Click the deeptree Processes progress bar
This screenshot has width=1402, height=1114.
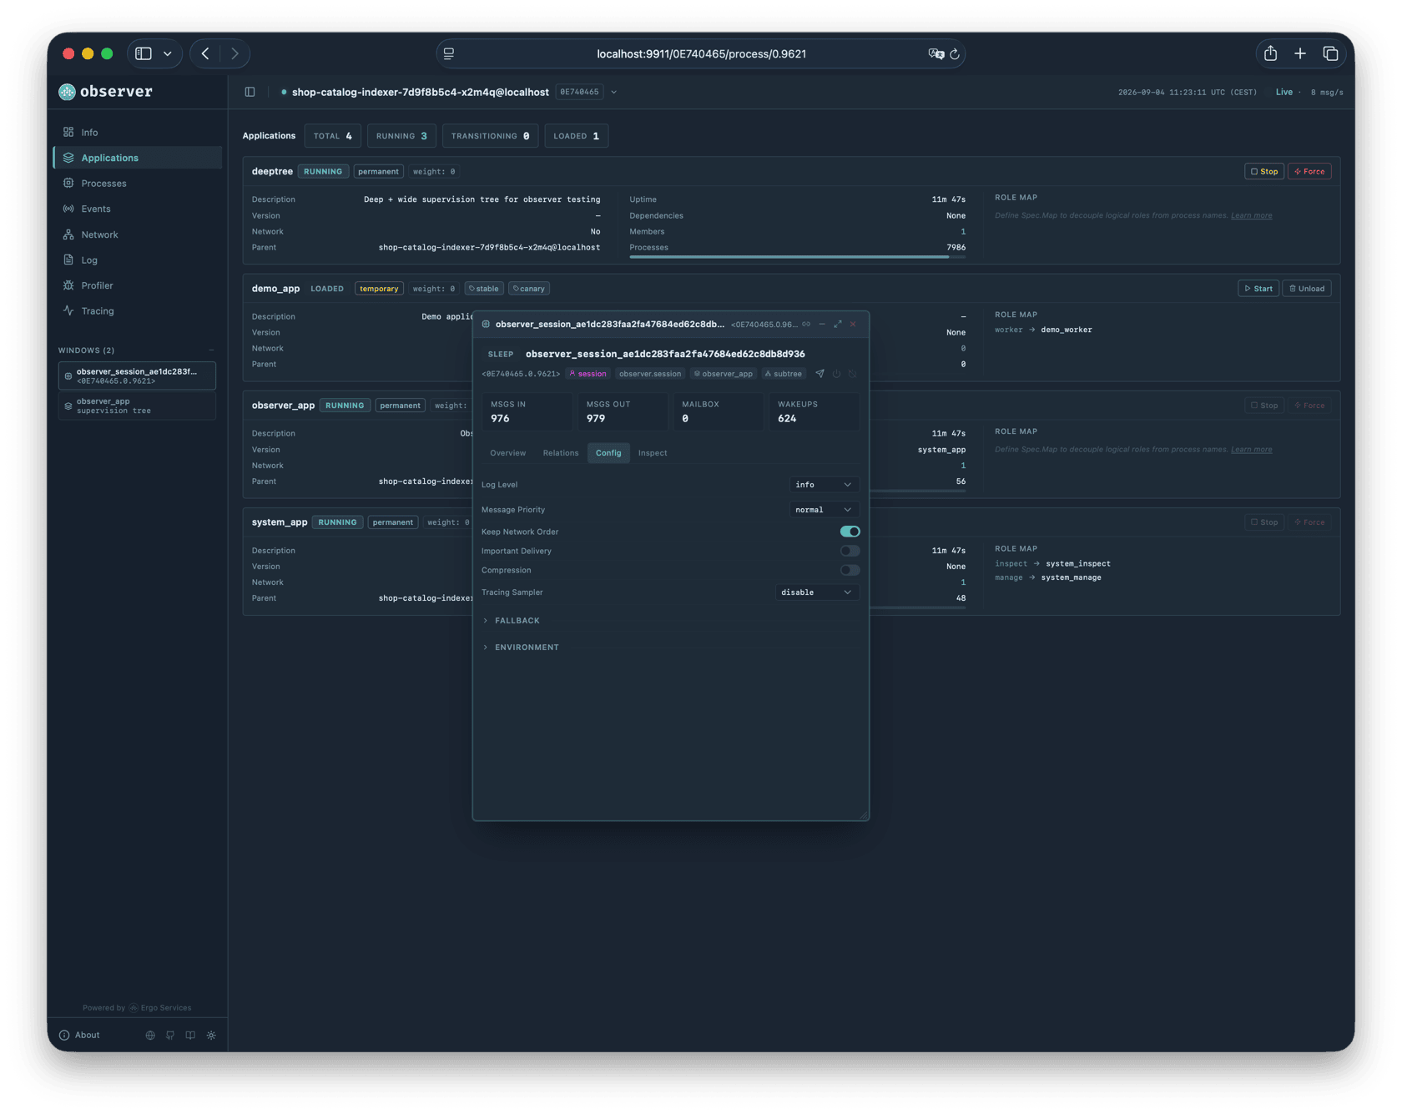pyautogui.click(x=797, y=257)
